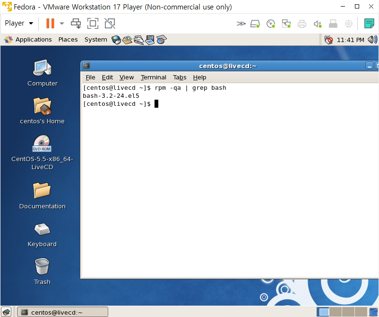Click the network status tray icon

click(x=328, y=40)
